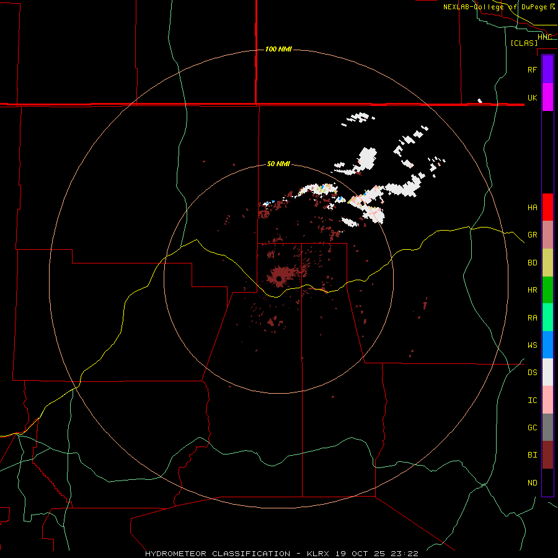Image resolution: width=558 pixels, height=558 pixels.
Task: Click the 'GR' legend label
Action: pyautogui.click(x=532, y=235)
